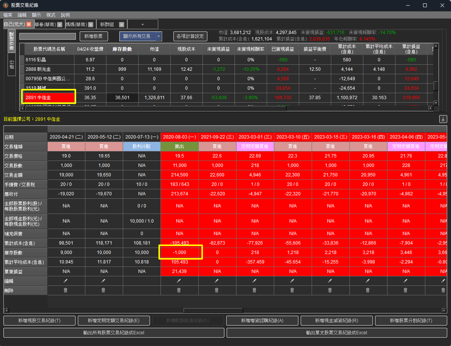The width and height of the screenshot is (451, 346).
Task: Click the transaction table horizontal scrollbar thumb
Action: 213,310
